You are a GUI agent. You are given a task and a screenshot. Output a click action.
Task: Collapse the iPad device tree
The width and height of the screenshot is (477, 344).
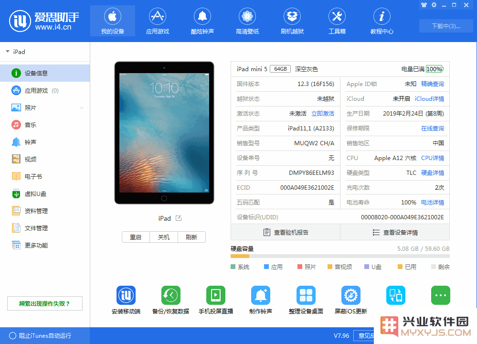pyautogui.click(x=8, y=52)
